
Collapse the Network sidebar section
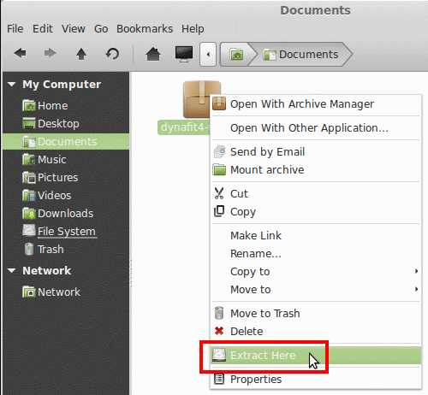click(12, 270)
